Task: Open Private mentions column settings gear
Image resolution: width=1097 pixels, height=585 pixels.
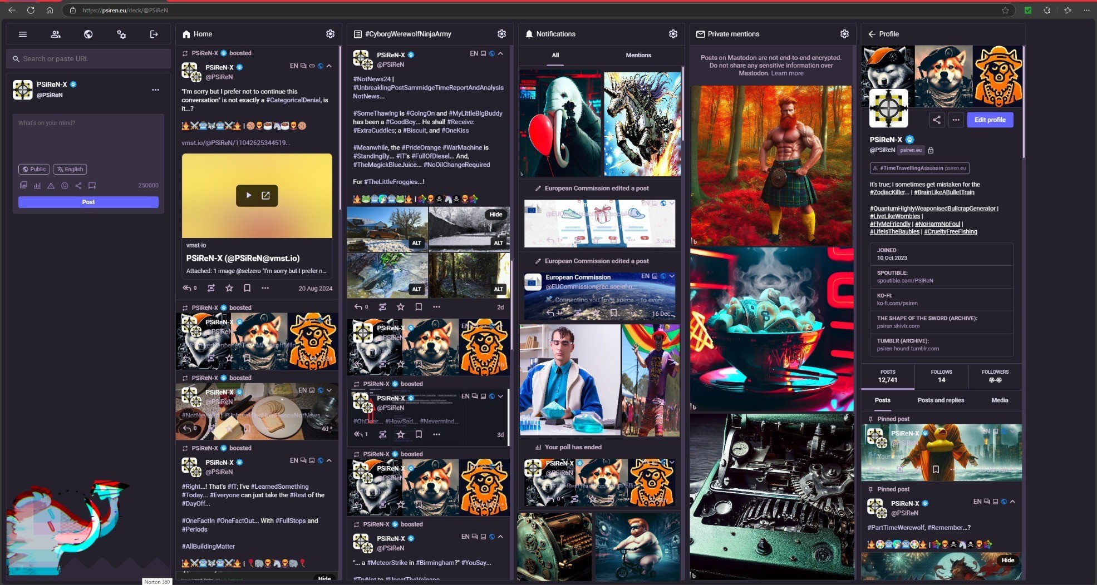Action: coord(844,34)
